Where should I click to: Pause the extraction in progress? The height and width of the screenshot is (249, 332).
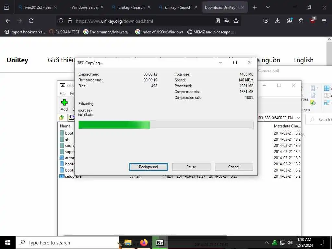191,167
